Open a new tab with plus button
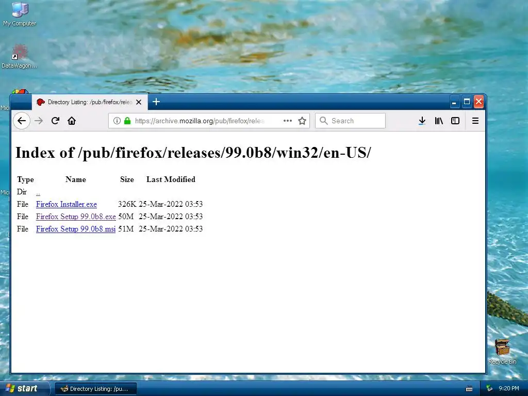Image resolution: width=528 pixels, height=396 pixels. click(x=156, y=102)
